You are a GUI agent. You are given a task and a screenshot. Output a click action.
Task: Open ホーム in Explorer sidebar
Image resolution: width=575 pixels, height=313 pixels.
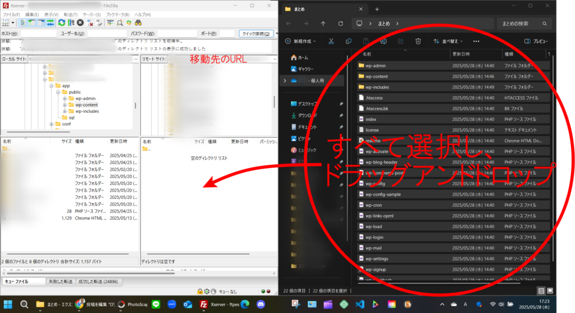coord(299,58)
